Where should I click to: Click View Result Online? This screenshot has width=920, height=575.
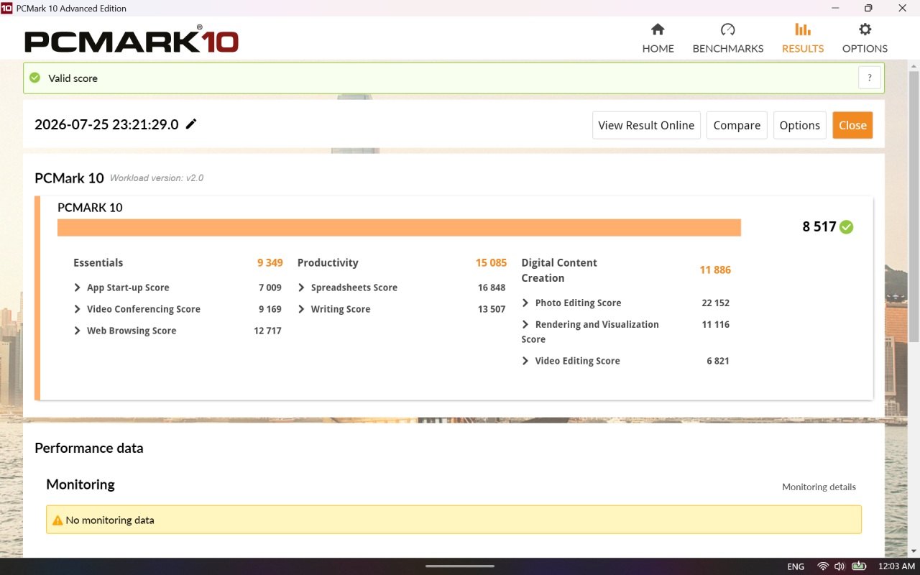646,125
